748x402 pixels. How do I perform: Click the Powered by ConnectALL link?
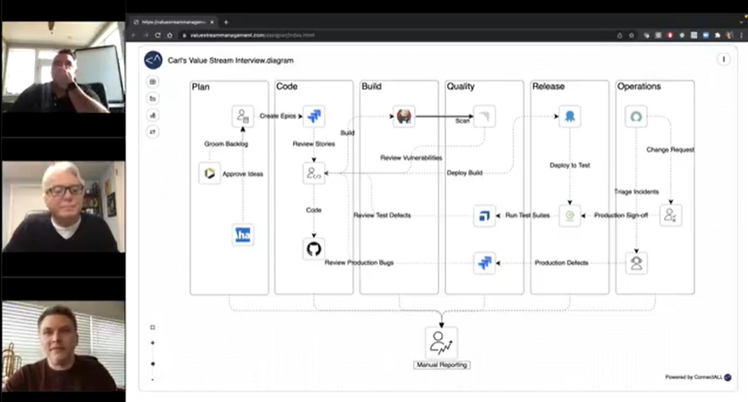click(x=698, y=377)
